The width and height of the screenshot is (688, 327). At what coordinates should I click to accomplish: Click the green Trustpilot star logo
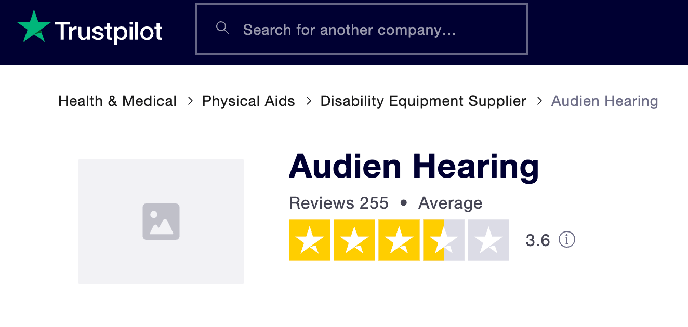click(34, 26)
